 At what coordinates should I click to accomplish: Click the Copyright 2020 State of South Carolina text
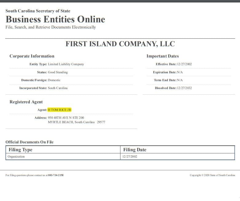click(212, 175)
